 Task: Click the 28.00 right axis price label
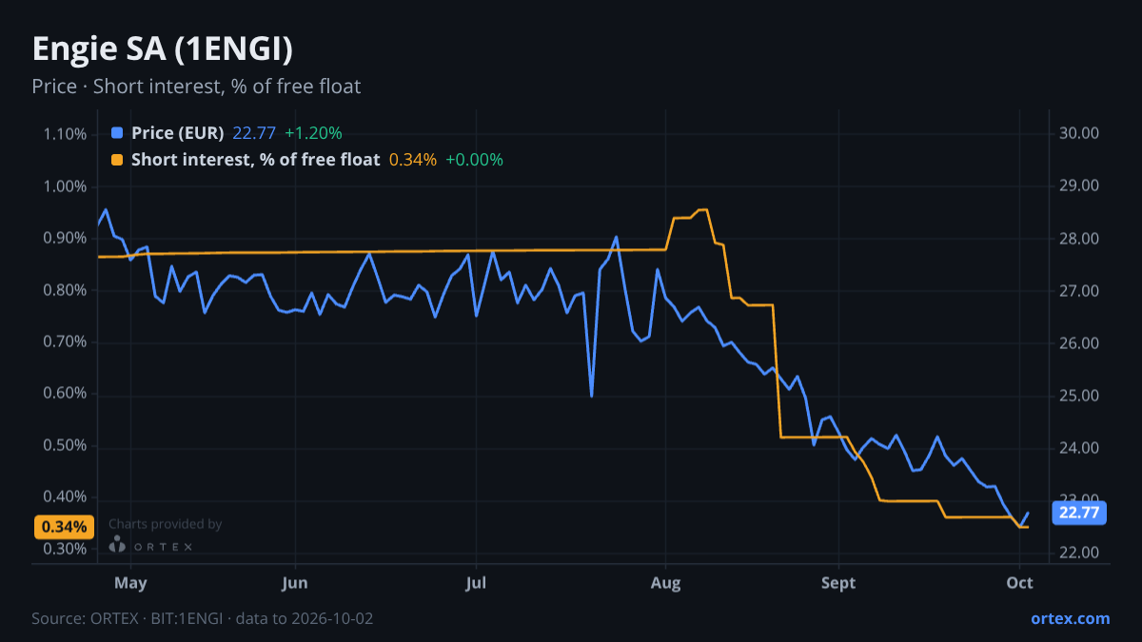[1080, 239]
